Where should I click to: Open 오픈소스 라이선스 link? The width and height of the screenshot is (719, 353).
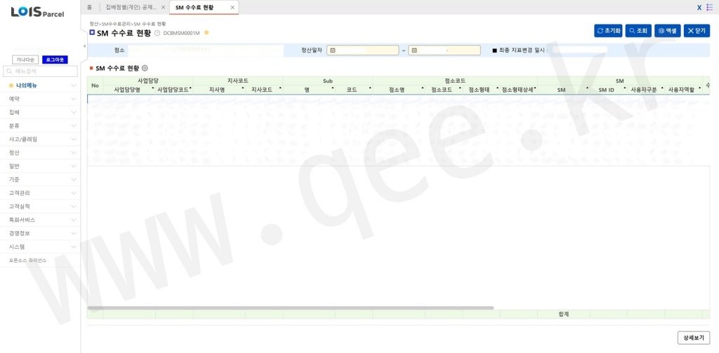click(27, 260)
